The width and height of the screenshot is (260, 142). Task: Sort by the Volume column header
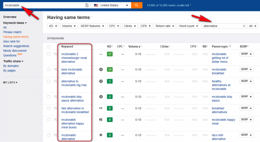(134, 47)
